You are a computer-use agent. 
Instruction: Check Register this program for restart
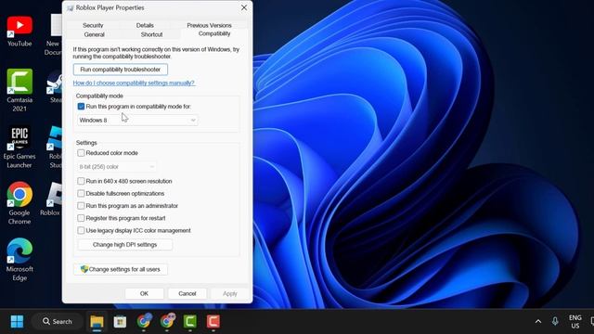(81, 218)
